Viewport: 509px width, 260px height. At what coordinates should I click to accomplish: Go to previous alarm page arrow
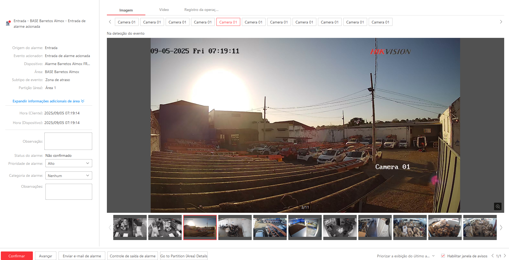(x=492, y=256)
